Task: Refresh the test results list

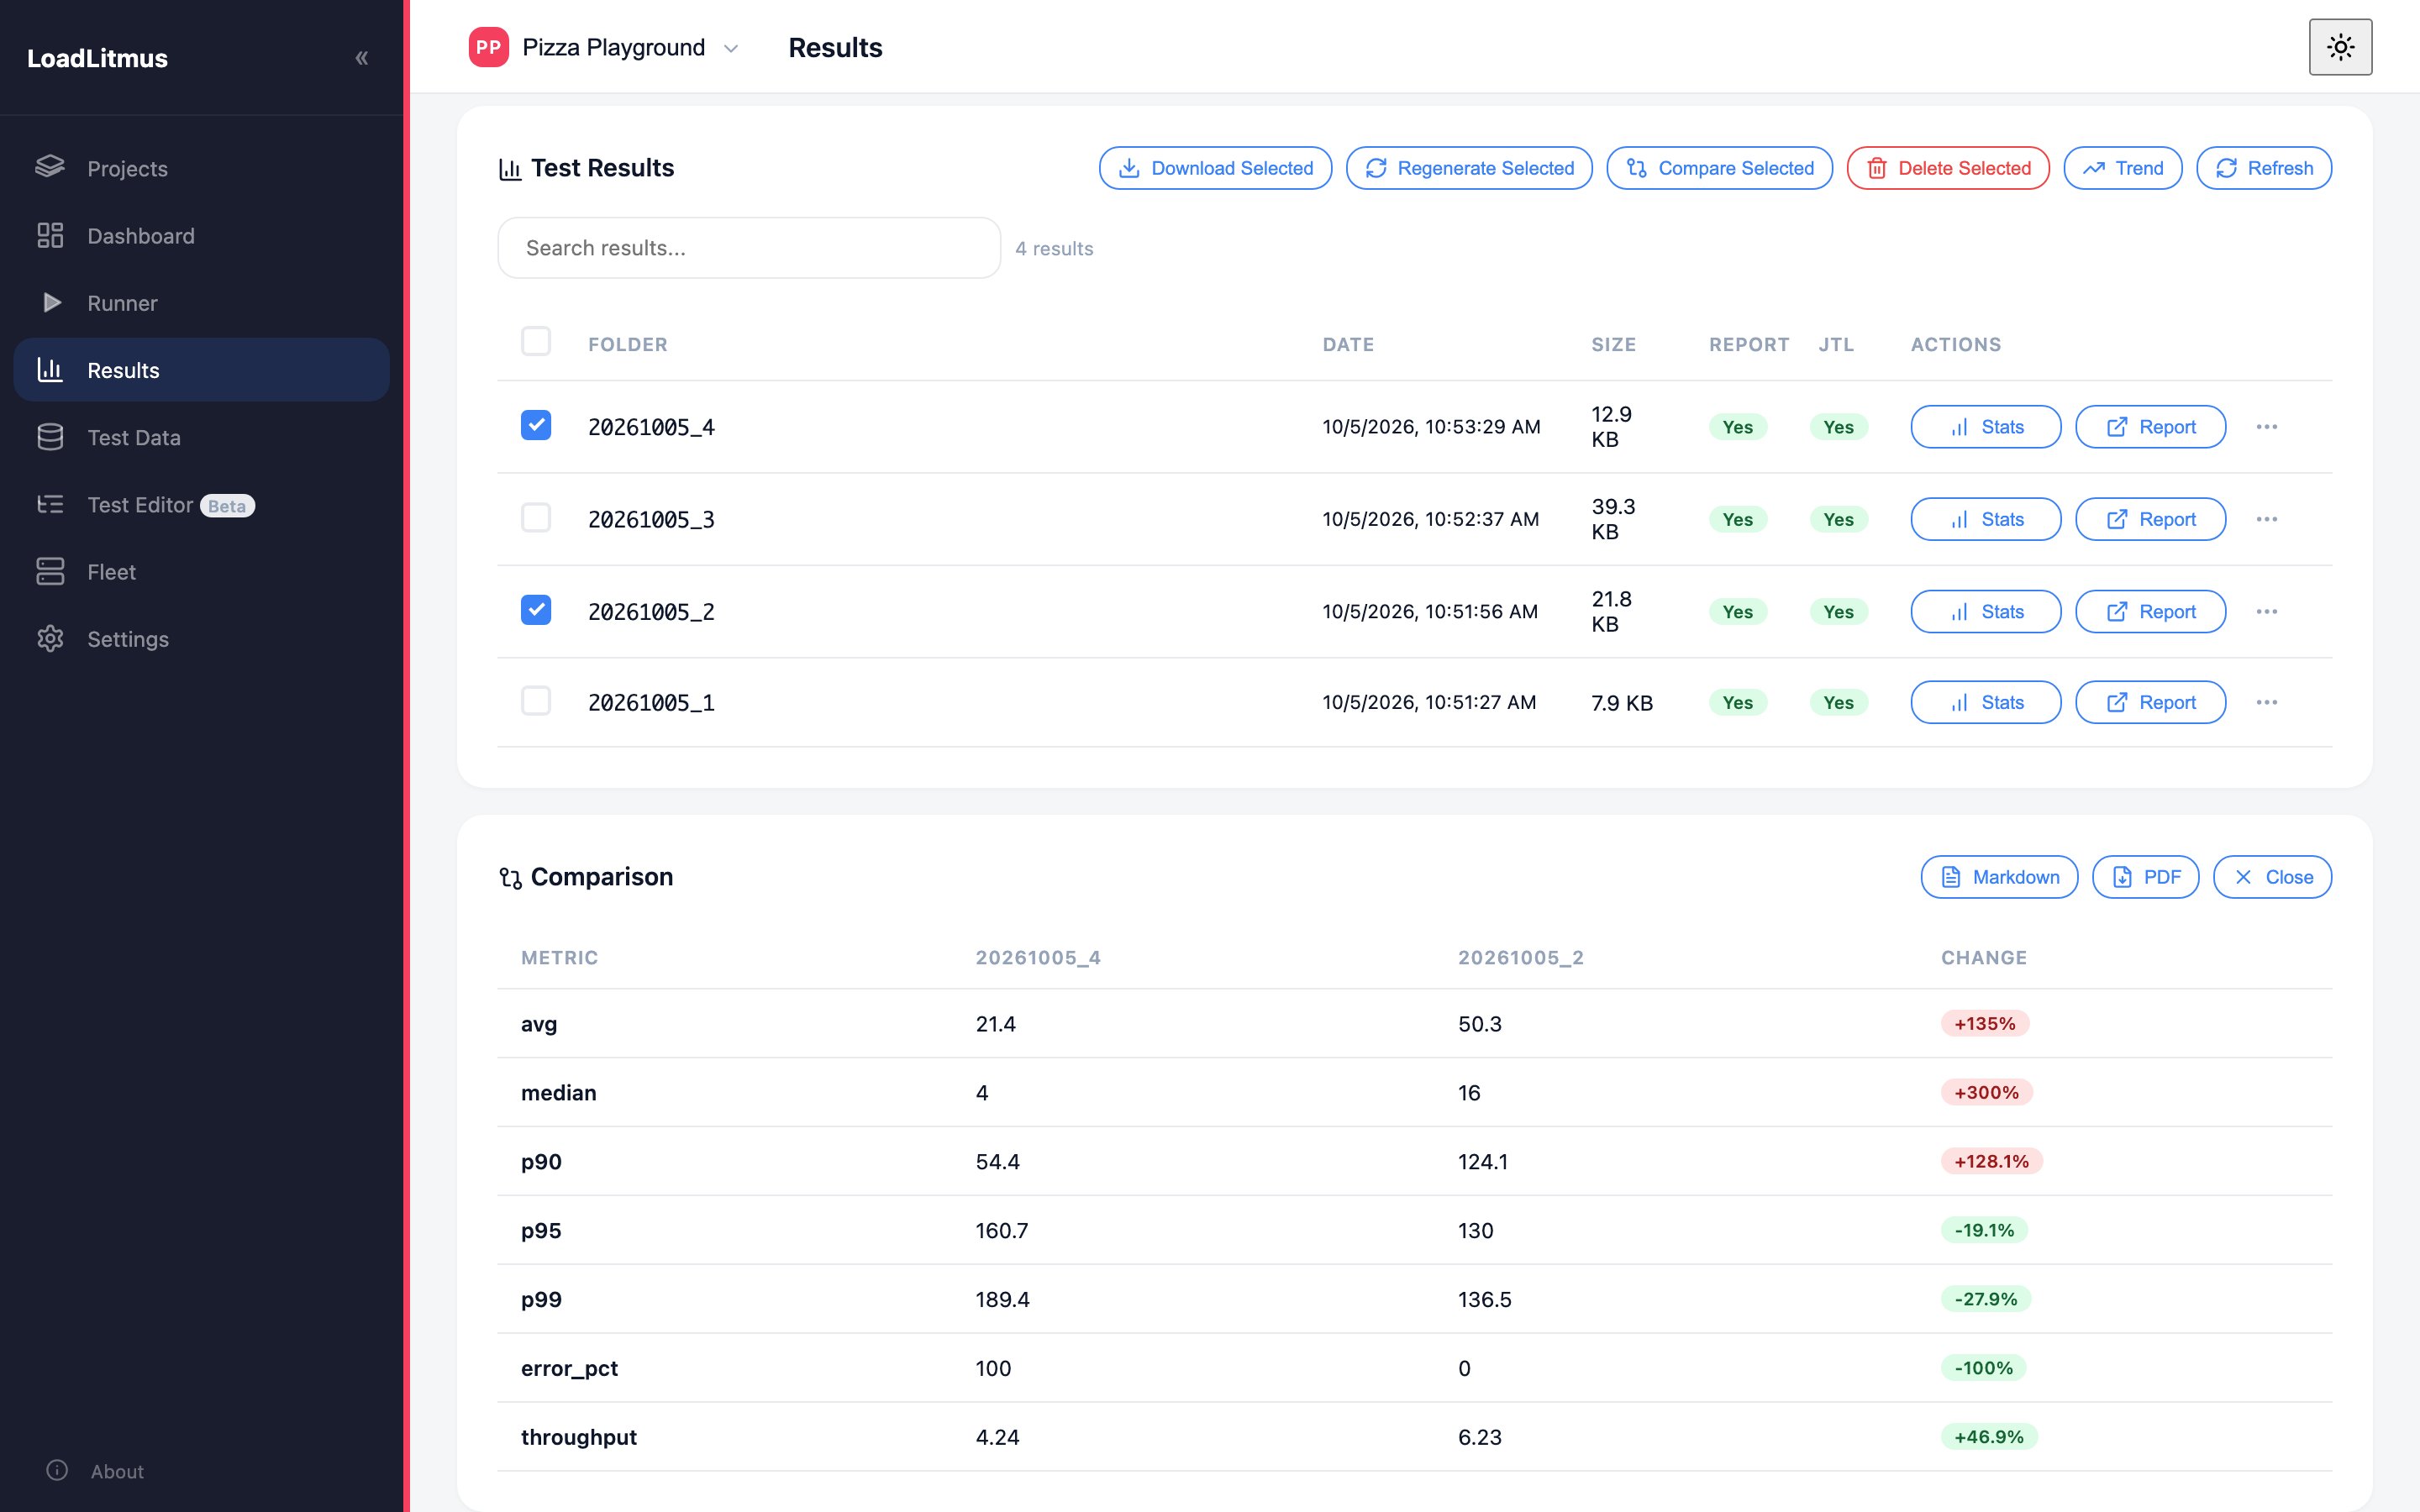Action: point(2263,168)
